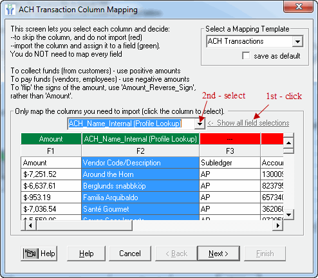The width and height of the screenshot is (318, 278).
Task: Click the Next button
Action: pyautogui.click(x=218, y=254)
